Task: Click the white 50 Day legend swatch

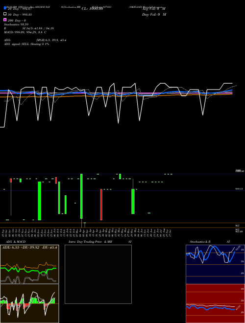Action: 5,14
